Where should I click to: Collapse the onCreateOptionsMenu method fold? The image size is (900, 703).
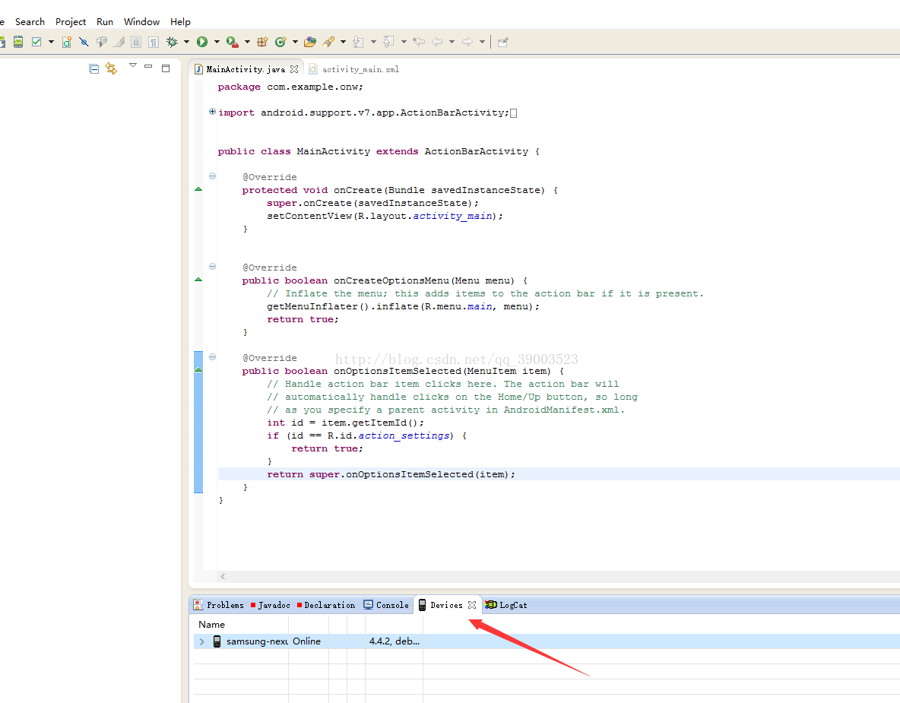tap(212, 266)
